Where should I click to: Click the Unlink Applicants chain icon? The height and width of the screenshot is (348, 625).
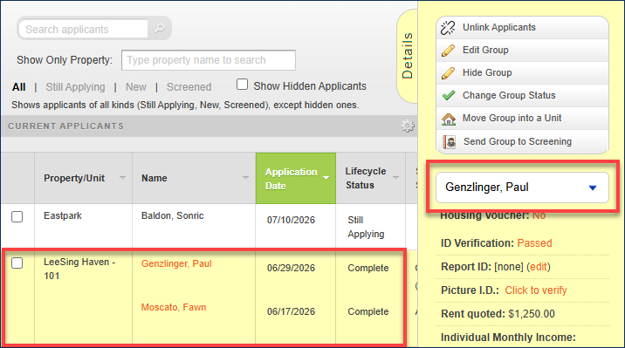coord(448,28)
